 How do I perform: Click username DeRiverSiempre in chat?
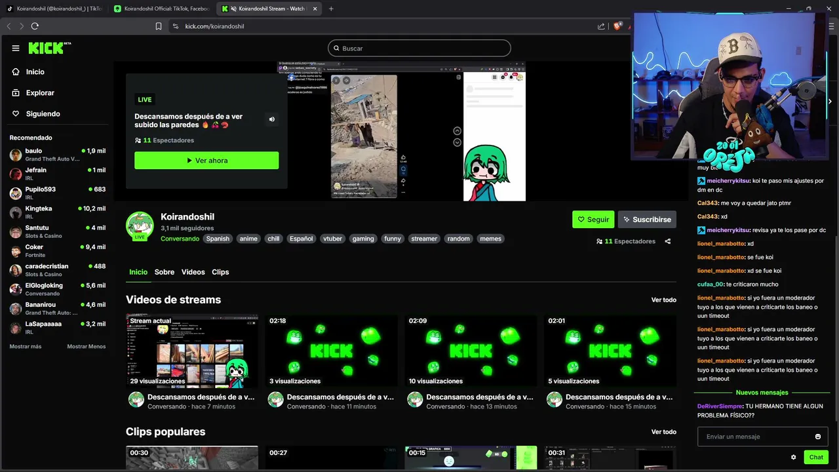click(720, 406)
